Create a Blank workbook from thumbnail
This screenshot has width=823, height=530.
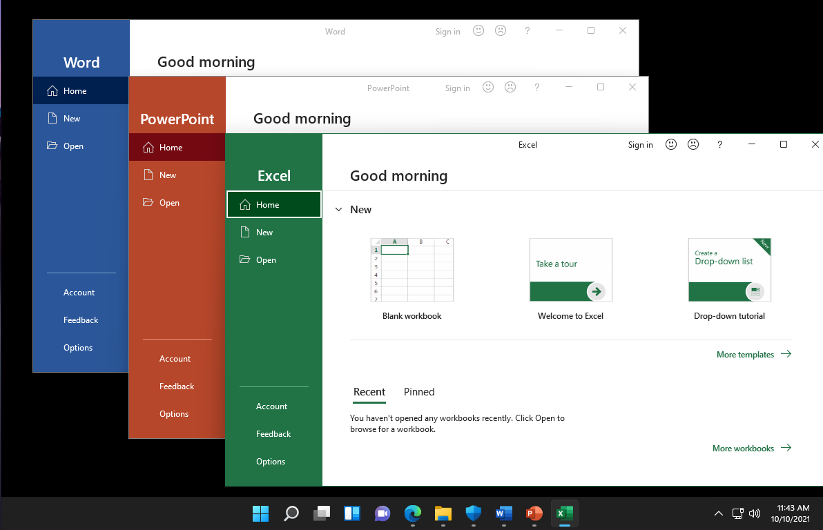412,270
